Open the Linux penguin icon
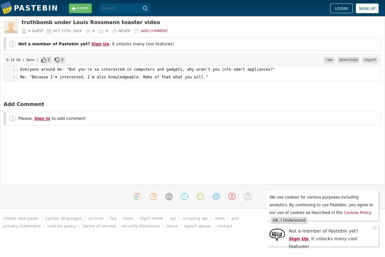385x257 pixels. 248,197
